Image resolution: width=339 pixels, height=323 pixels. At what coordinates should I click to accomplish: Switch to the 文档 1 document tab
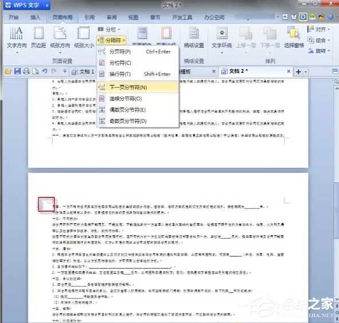pos(83,71)
